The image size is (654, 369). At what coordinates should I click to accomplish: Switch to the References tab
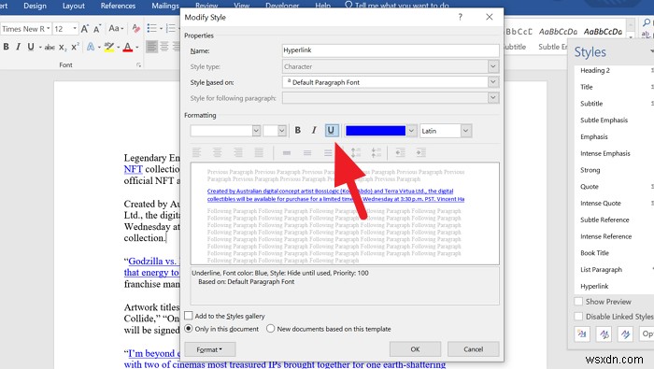pos(118,6)
